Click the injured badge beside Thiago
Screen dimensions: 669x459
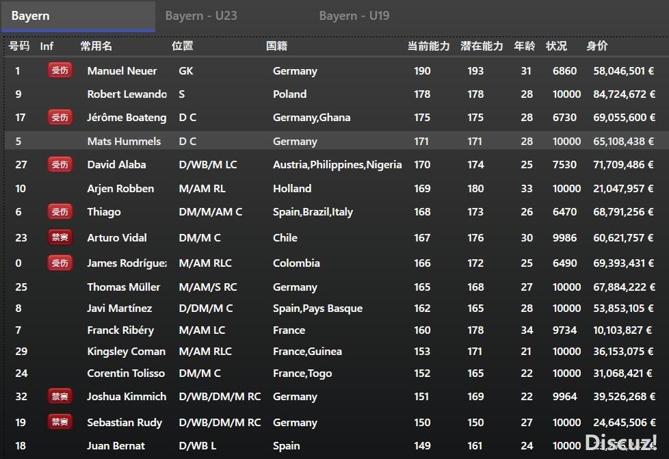tap(60, 211)
